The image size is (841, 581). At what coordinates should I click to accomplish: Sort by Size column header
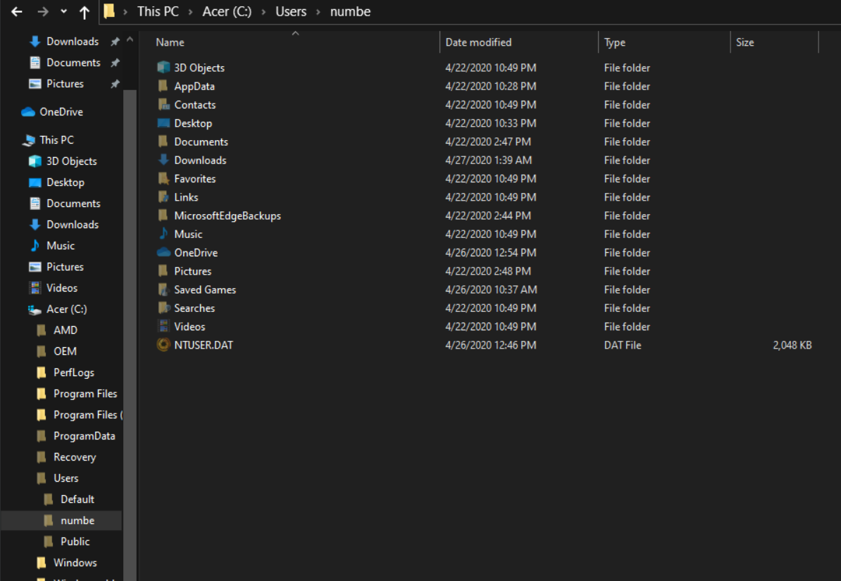point(745,42)
